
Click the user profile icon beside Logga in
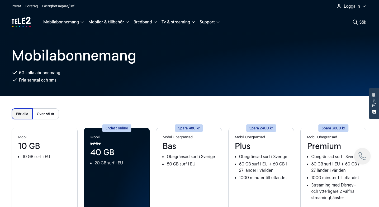point(339,6)
